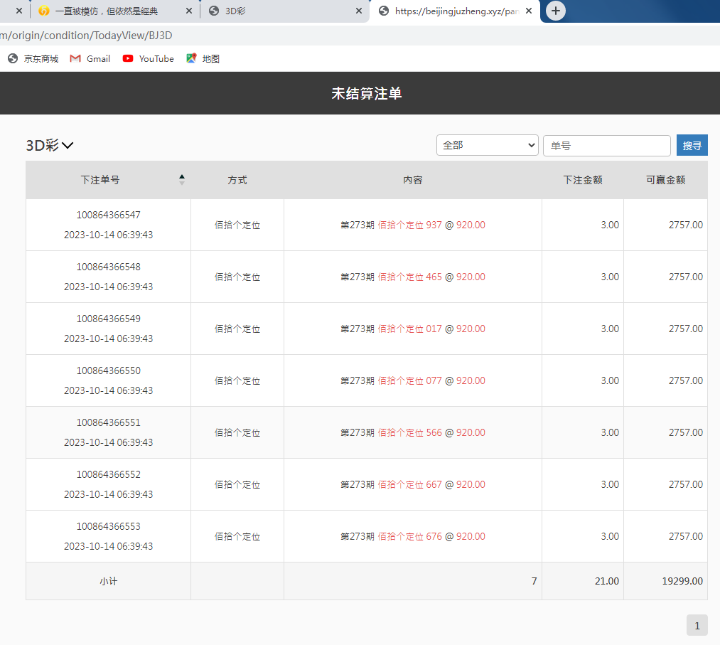
Task: Select order number 100864366547
Action: (108, 215)
